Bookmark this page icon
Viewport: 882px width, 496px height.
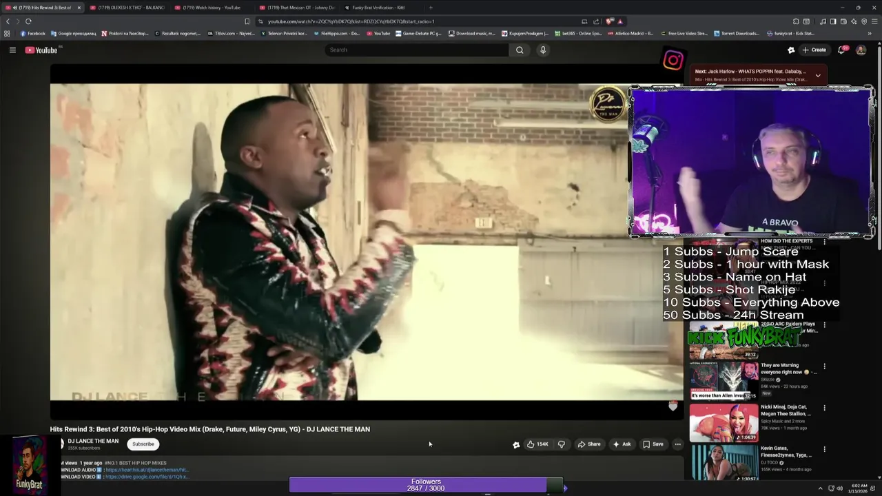tap(247, 21)
